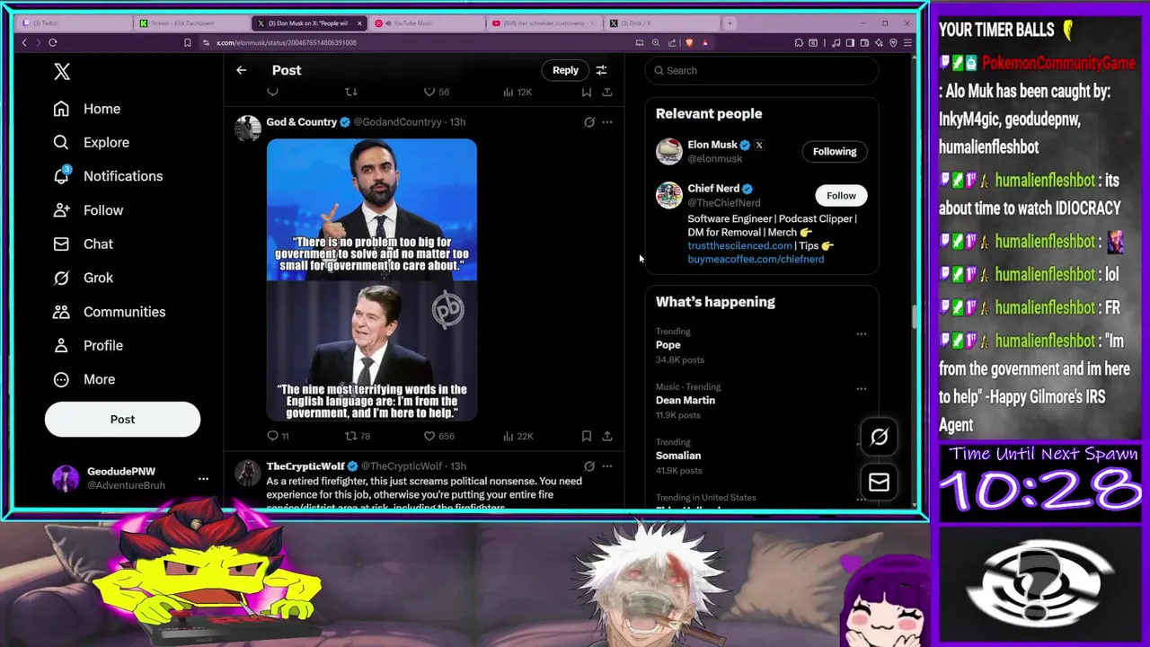Open Dean Martin trending topic
Screen dimensions: 1150x647
click(x=686, y=401)
